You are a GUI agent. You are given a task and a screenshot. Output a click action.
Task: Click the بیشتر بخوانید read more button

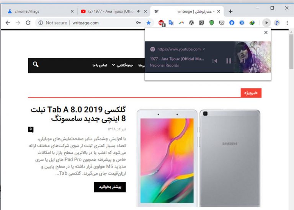point(110,187)
